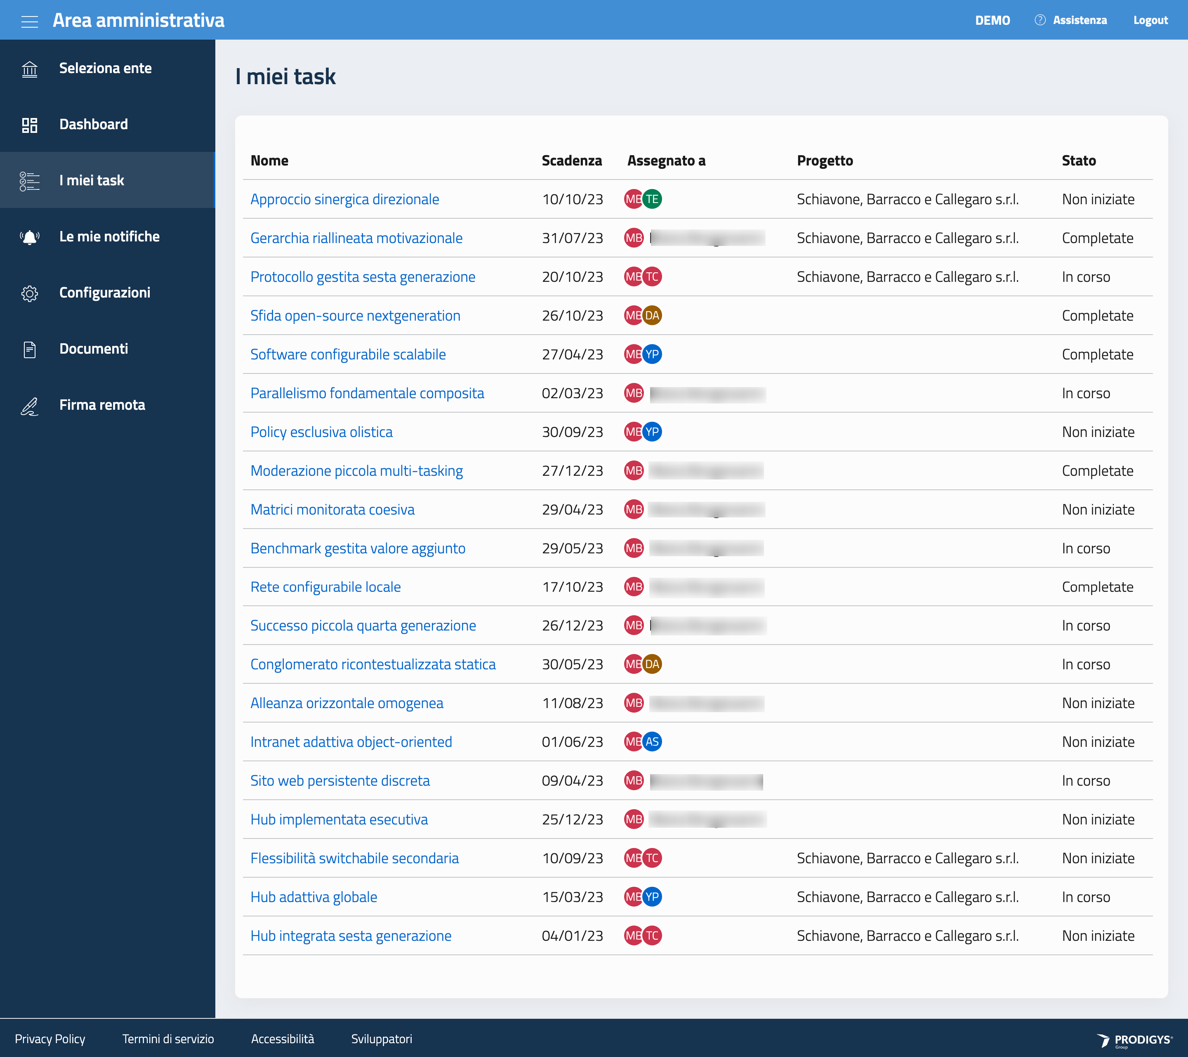Open Hub adattiva globale task link

(x=314, y=897)
